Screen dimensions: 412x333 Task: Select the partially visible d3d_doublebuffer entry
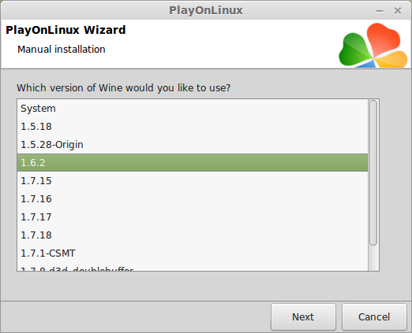(193, 268)
